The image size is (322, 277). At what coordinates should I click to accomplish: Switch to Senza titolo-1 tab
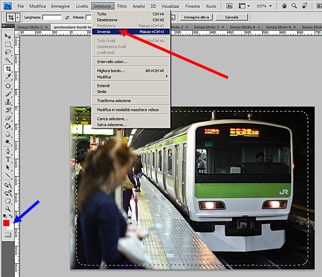click(x=30, y=27)
